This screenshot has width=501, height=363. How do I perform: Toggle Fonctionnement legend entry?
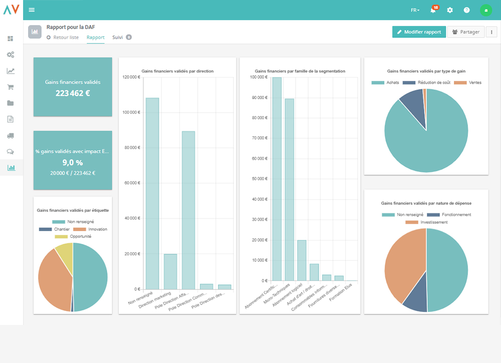[x=449, y=215]
